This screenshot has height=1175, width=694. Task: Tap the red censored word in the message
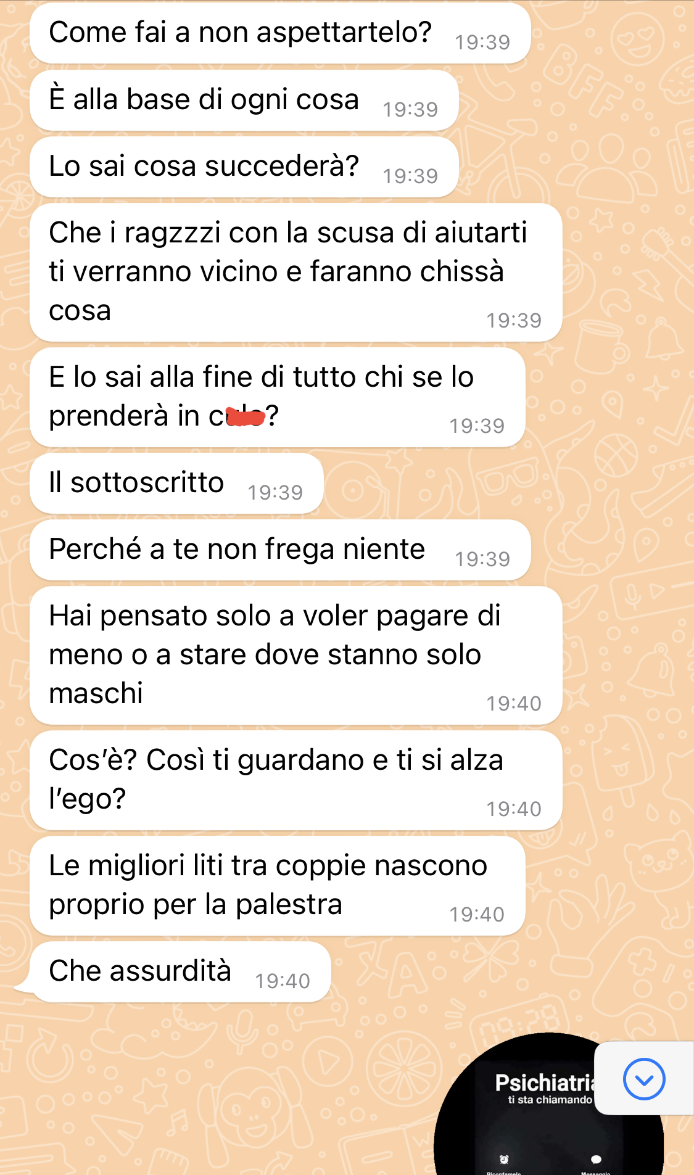246,417
